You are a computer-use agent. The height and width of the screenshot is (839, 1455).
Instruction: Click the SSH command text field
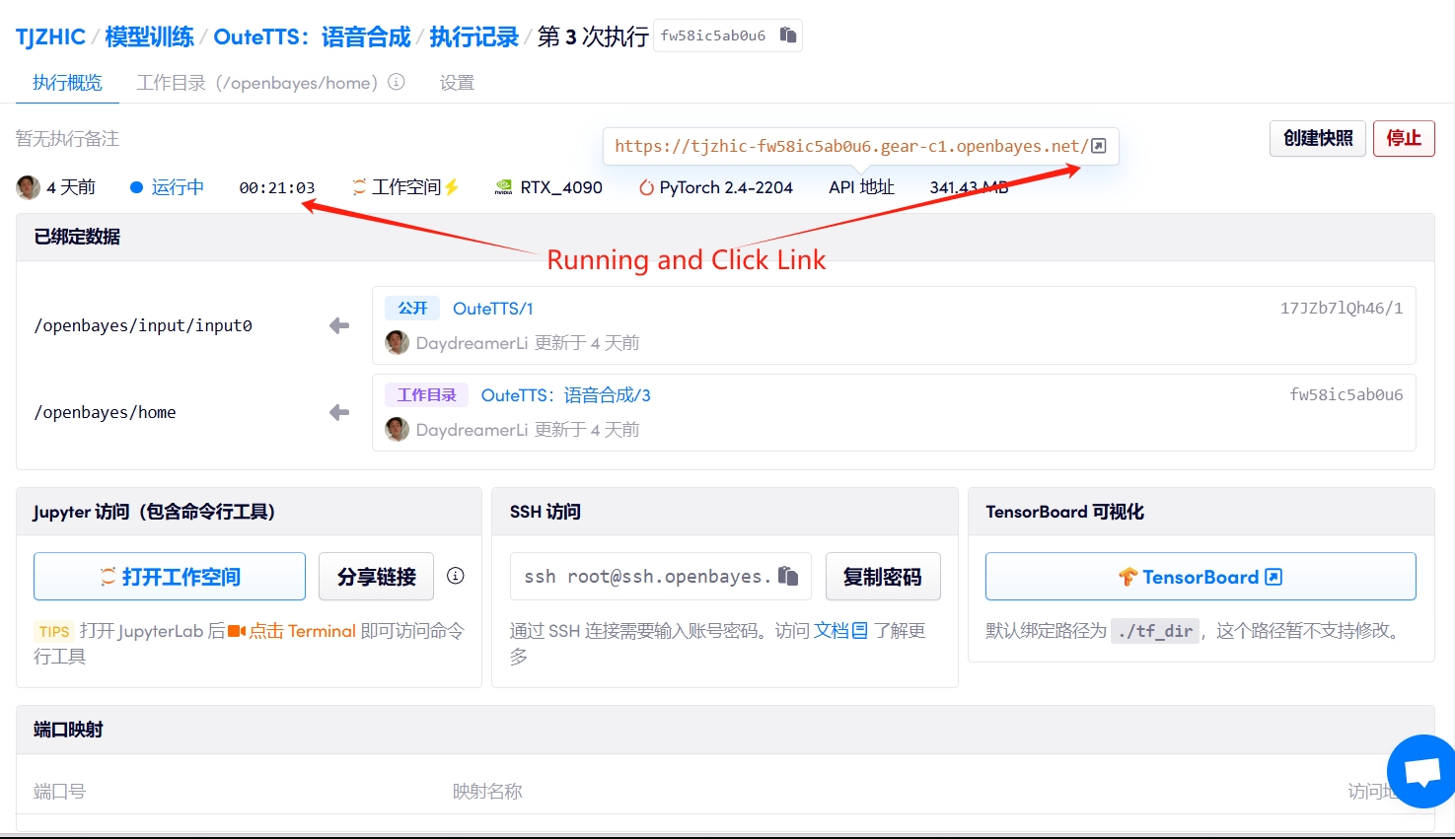tap(643, 577)
